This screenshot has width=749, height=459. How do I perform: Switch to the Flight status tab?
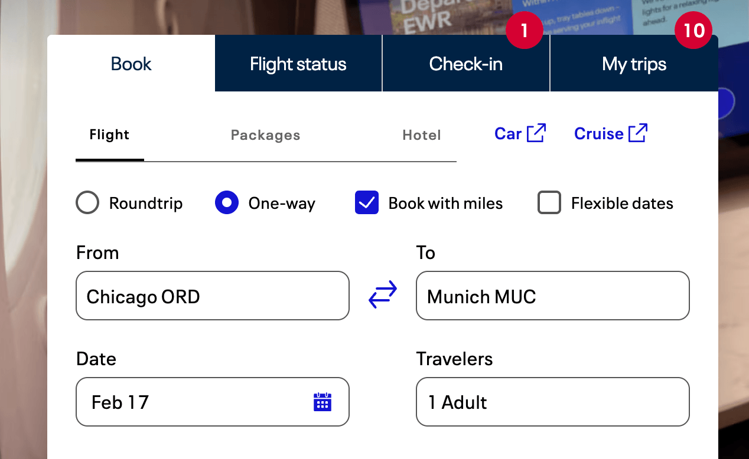pyautogui.click(x=298, y=64)
